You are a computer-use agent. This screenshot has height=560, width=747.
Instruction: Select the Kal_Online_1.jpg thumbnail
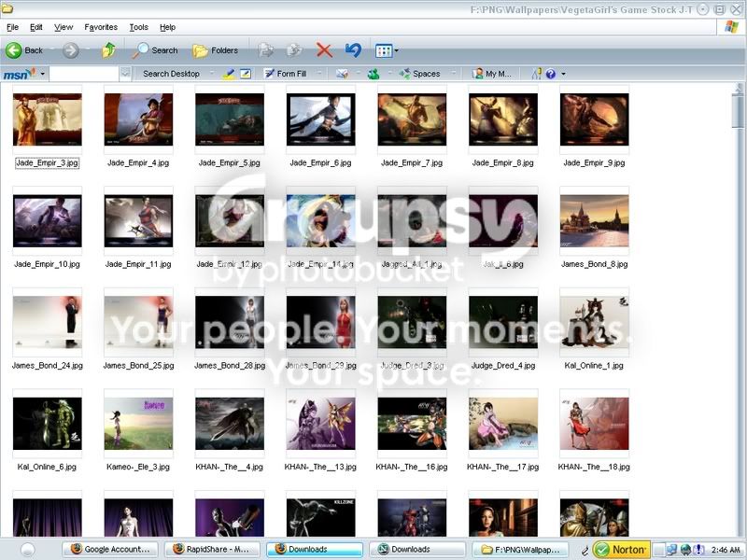tap(594, 322)
